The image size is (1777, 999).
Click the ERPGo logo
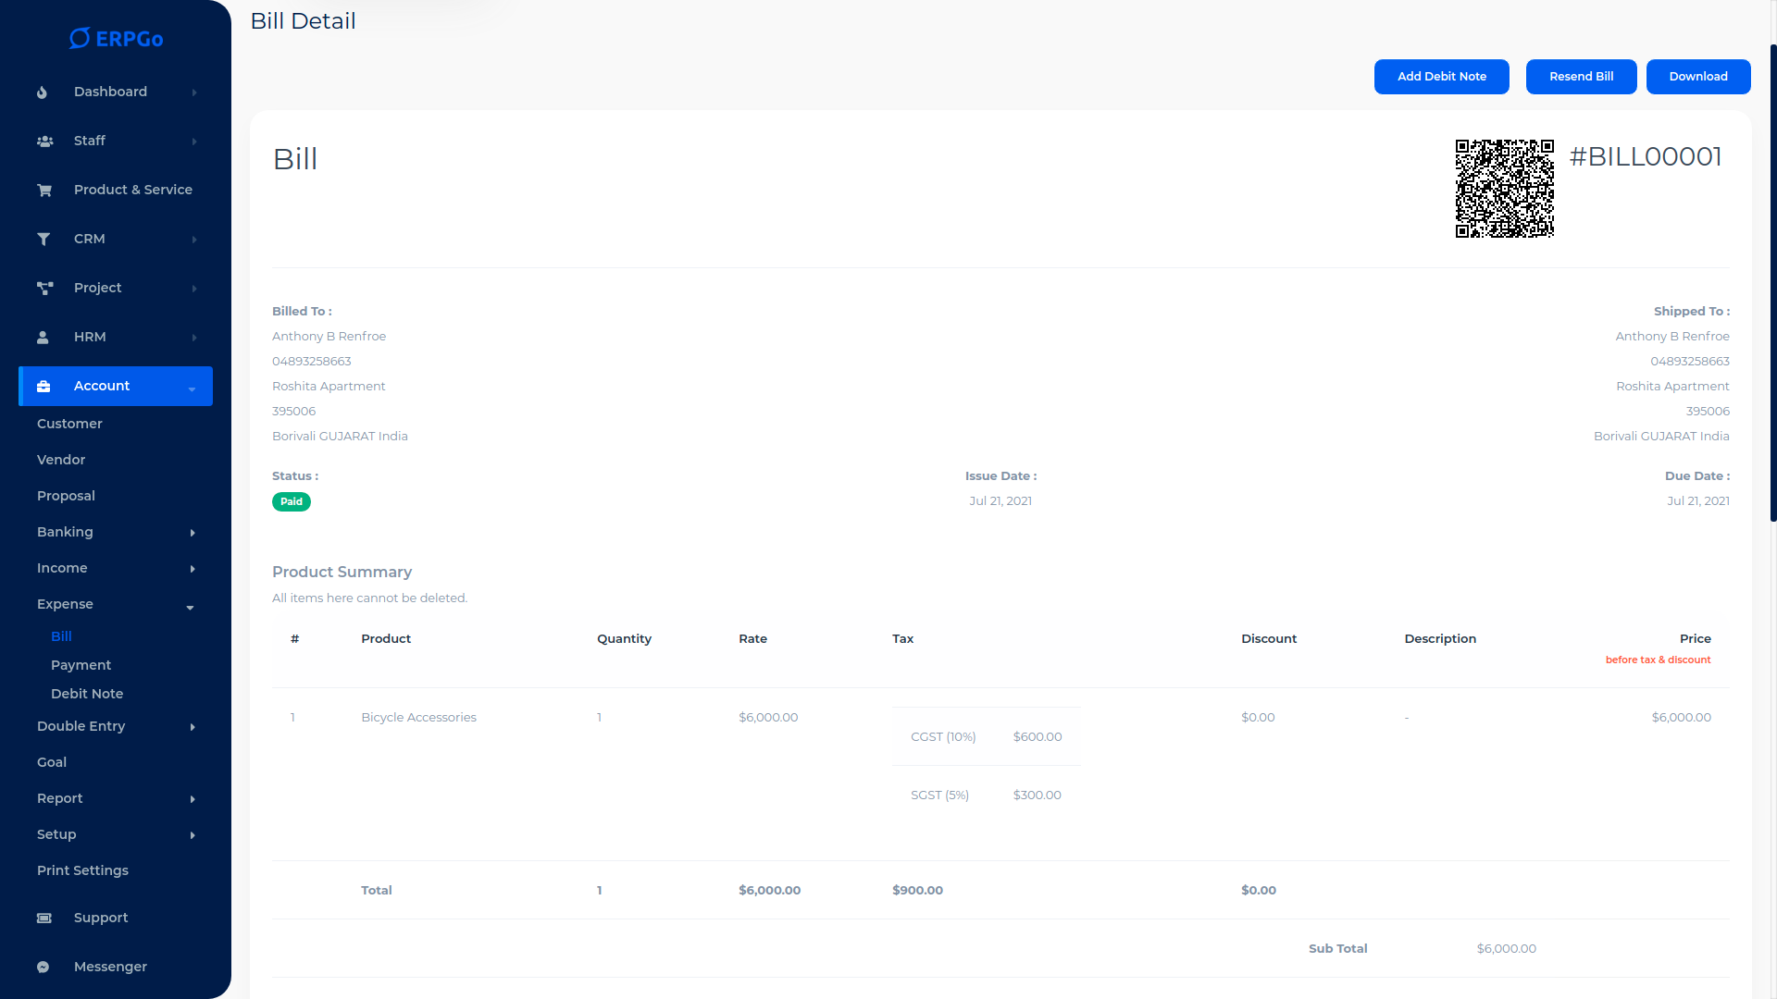coord(116,39)
